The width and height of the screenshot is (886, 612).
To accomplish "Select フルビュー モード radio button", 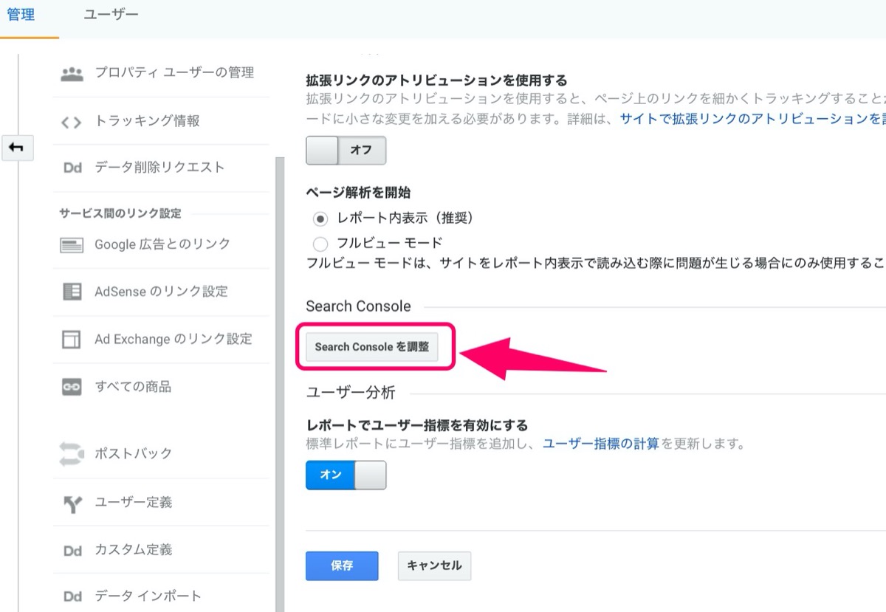I will [320, 244].
